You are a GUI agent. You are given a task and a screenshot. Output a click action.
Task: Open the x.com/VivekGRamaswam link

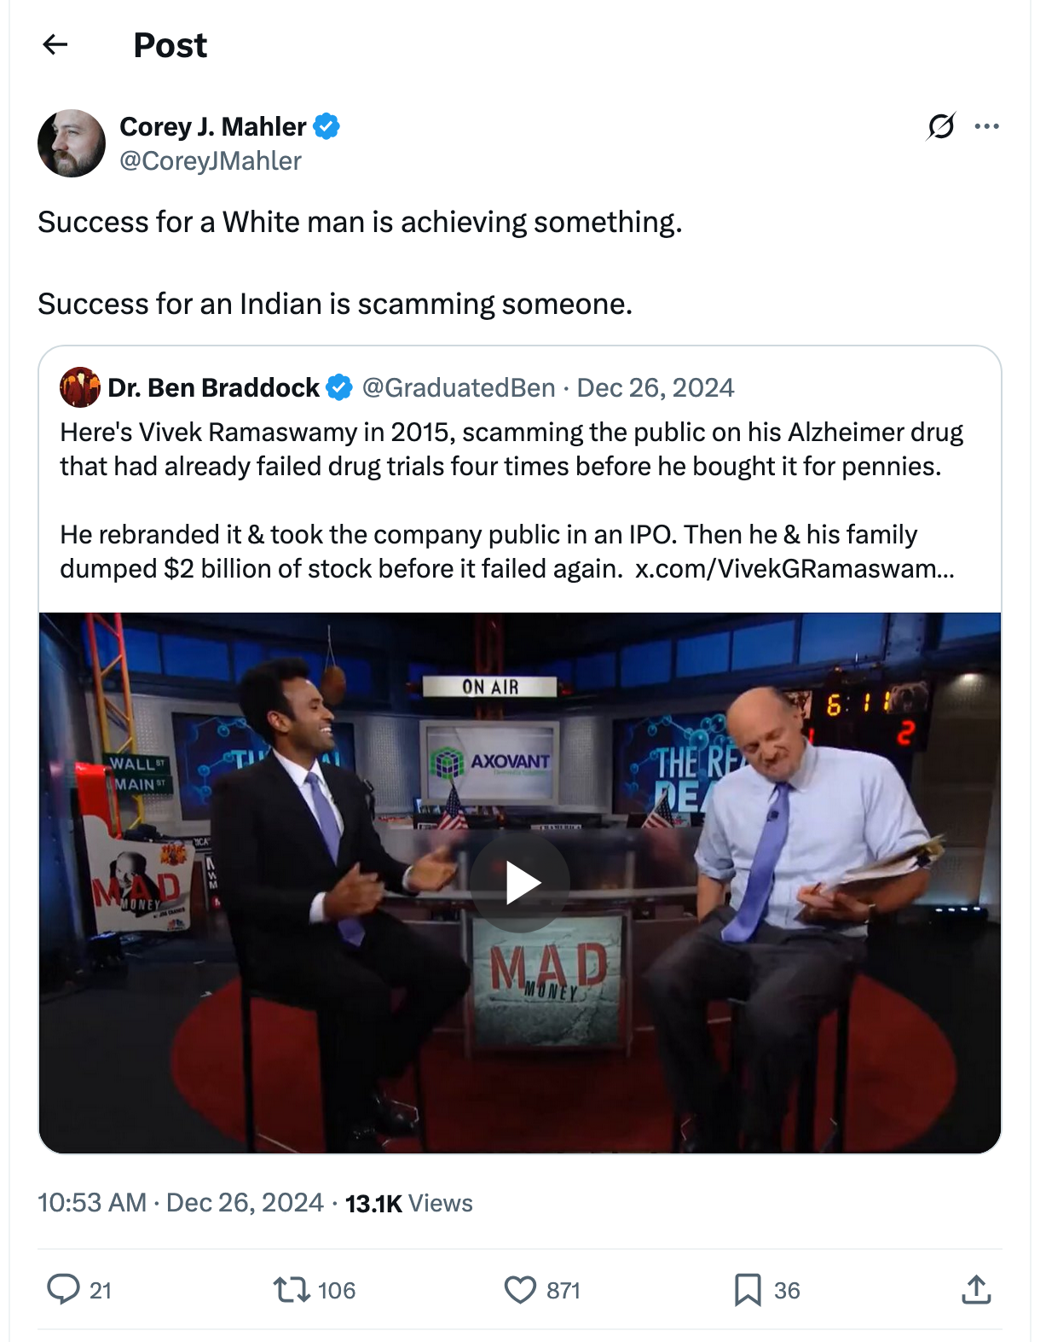pos(795,568)
